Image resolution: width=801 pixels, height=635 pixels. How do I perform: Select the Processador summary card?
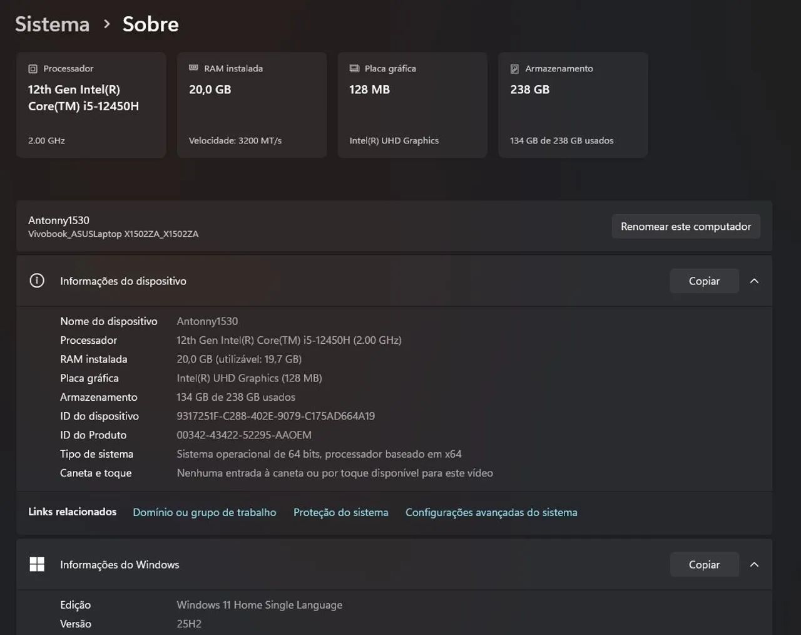click(91, 105)
